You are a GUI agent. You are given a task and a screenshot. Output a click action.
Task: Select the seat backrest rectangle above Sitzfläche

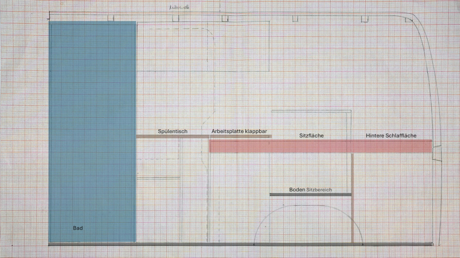tap(311, 110)
